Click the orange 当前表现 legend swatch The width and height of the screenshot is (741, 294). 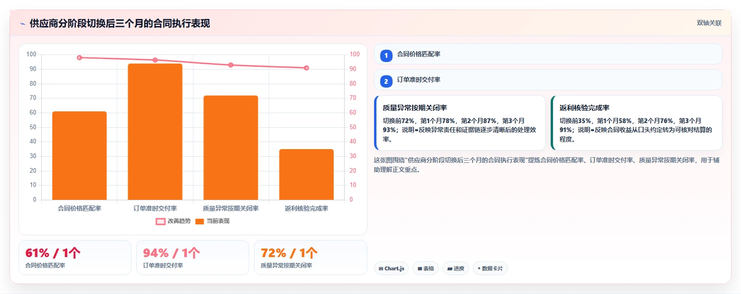click(x=200, y=221)
